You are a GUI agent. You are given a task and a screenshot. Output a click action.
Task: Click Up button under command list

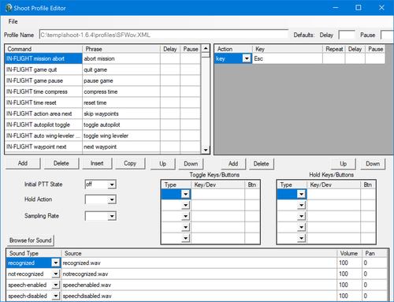click(x=162, y=164)
